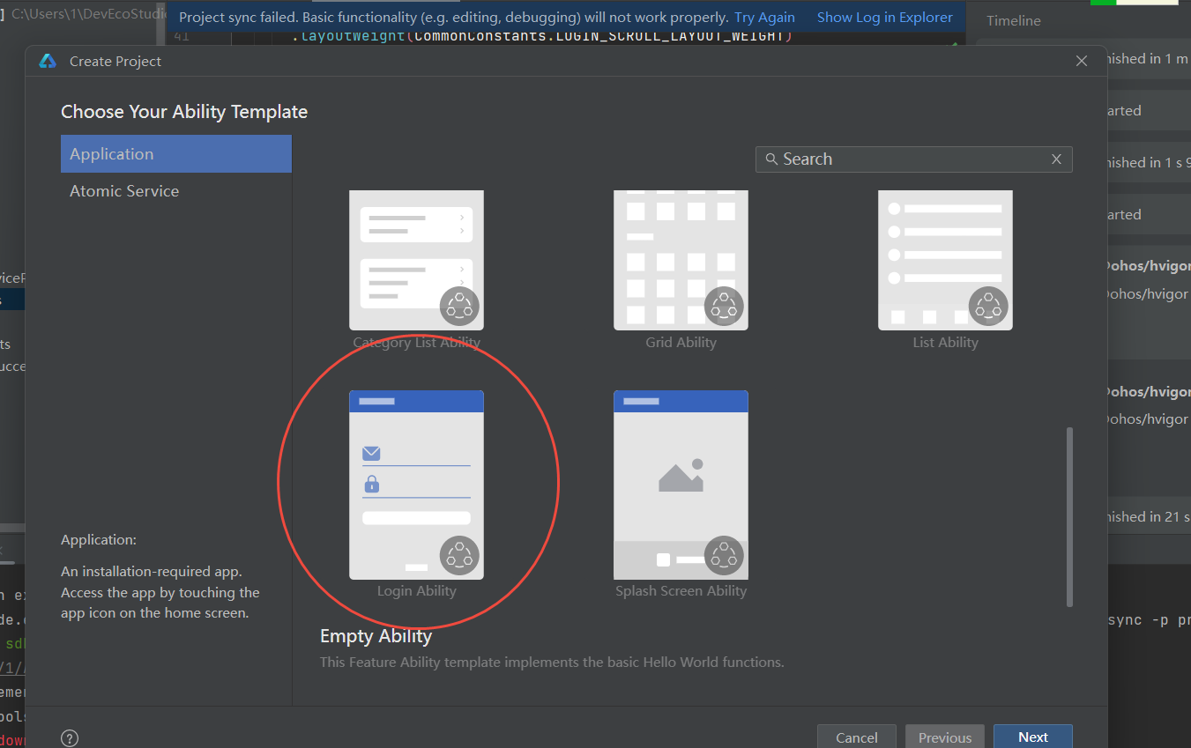Click the 'Project sync failed' banner message
The image size is (1191, 748).
coord(453,18)
